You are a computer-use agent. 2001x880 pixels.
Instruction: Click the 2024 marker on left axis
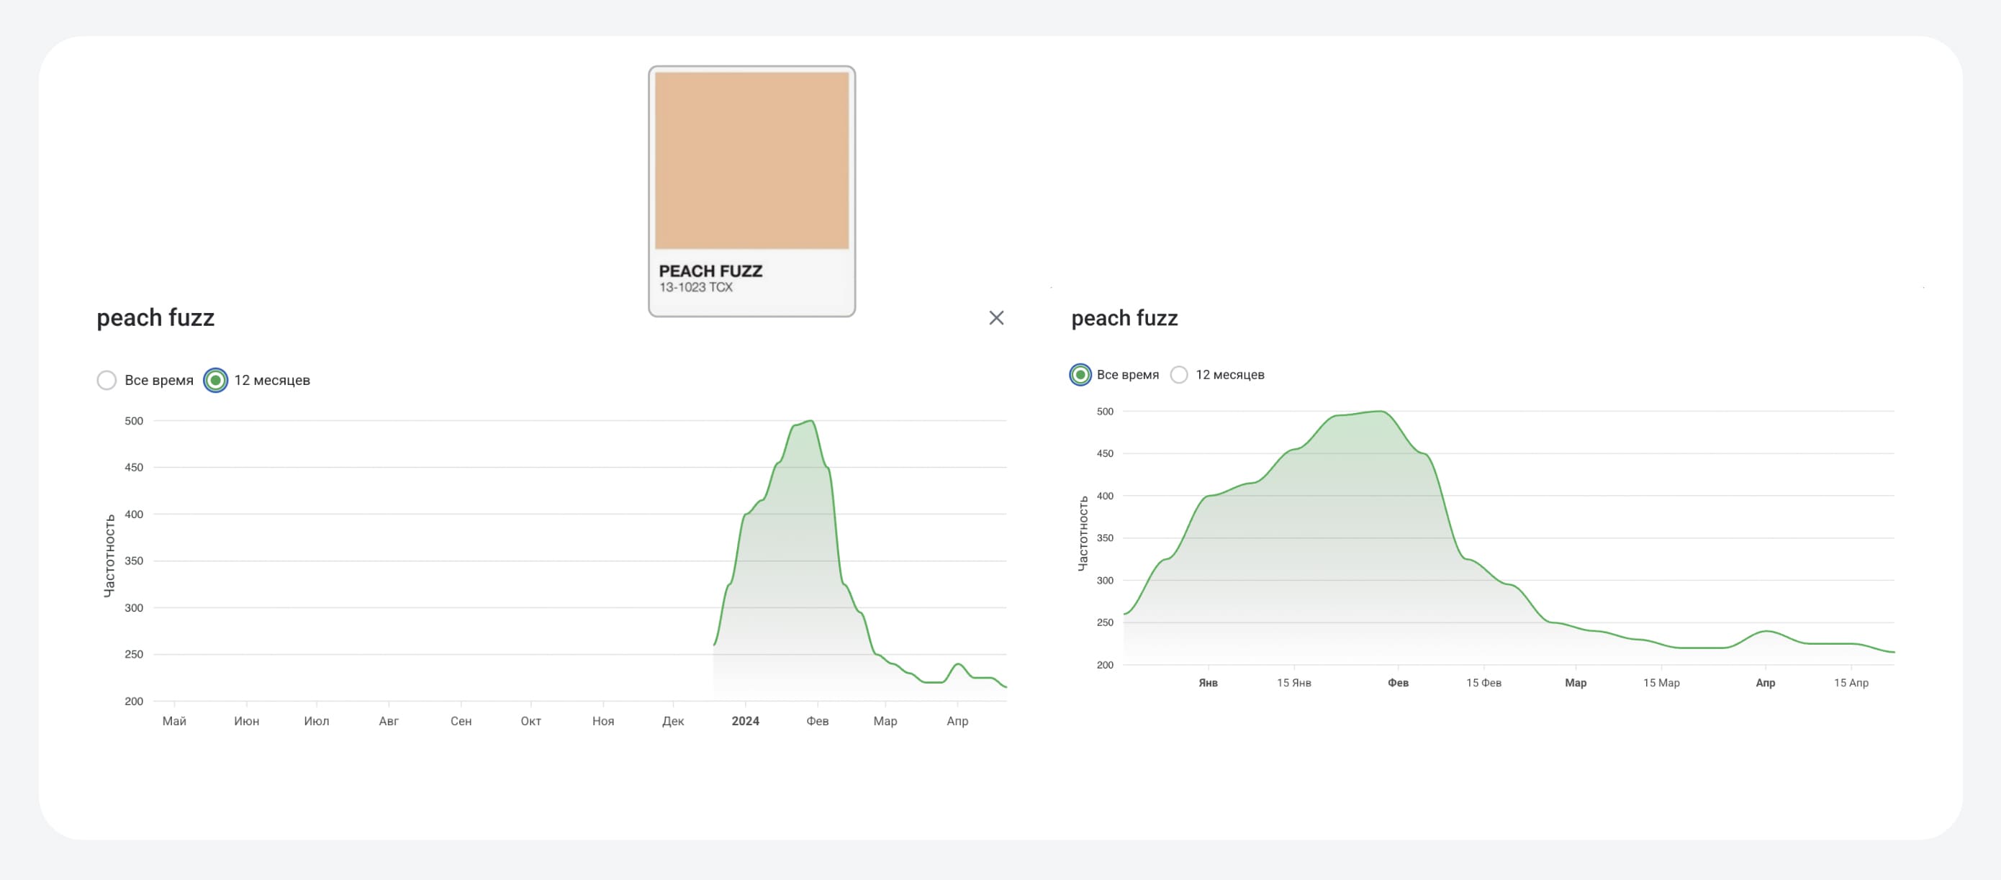[x=745, y=721]
